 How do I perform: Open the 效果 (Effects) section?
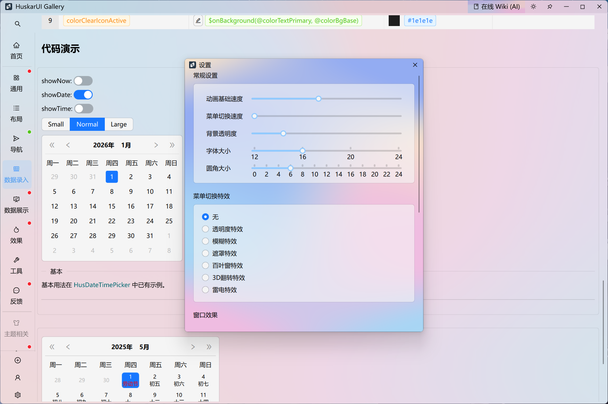coord(16,235)
